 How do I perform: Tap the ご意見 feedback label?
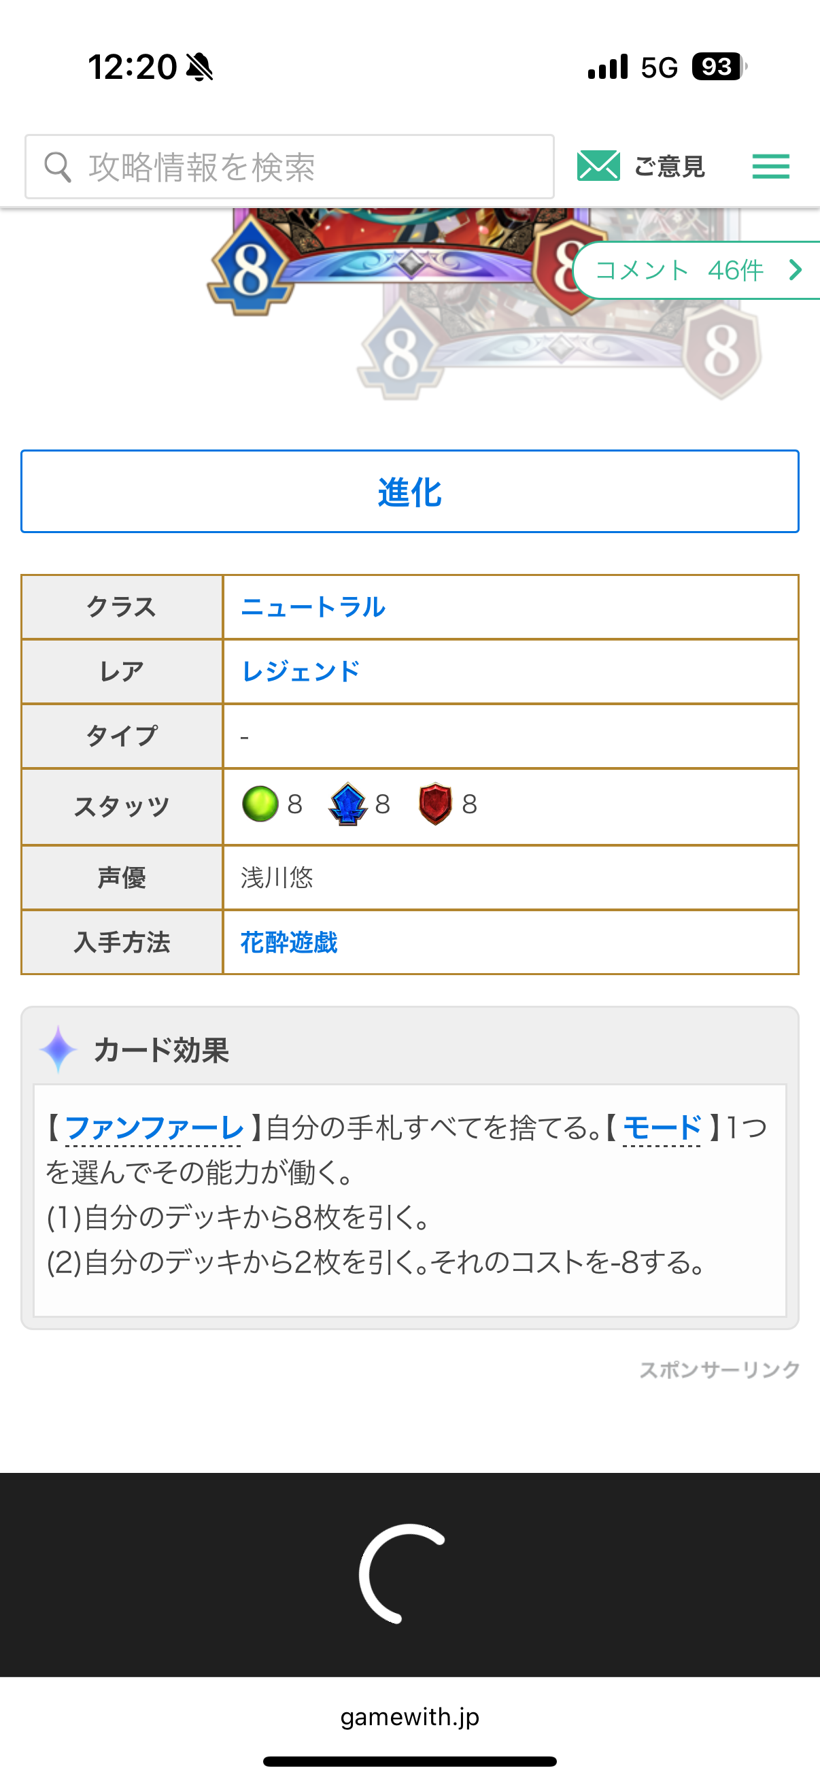click(669, 167)
